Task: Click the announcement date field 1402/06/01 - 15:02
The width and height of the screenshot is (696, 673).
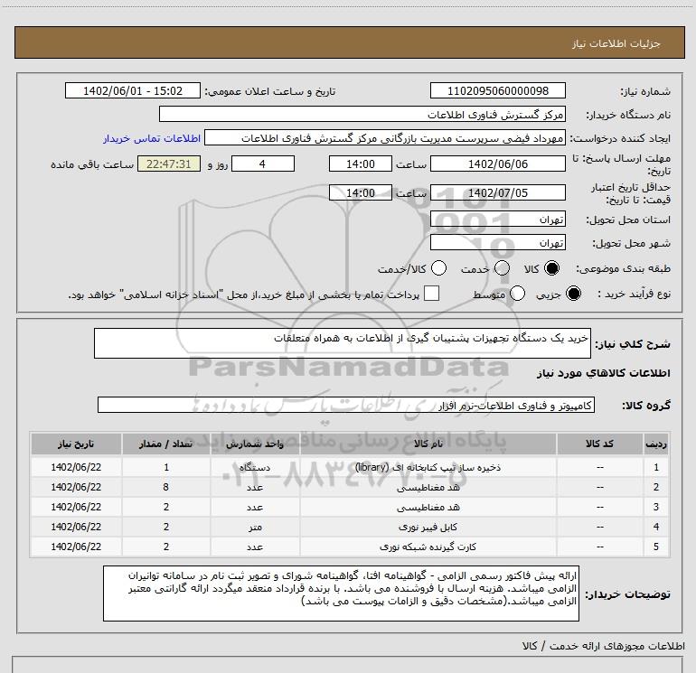Action: point(133,90)
